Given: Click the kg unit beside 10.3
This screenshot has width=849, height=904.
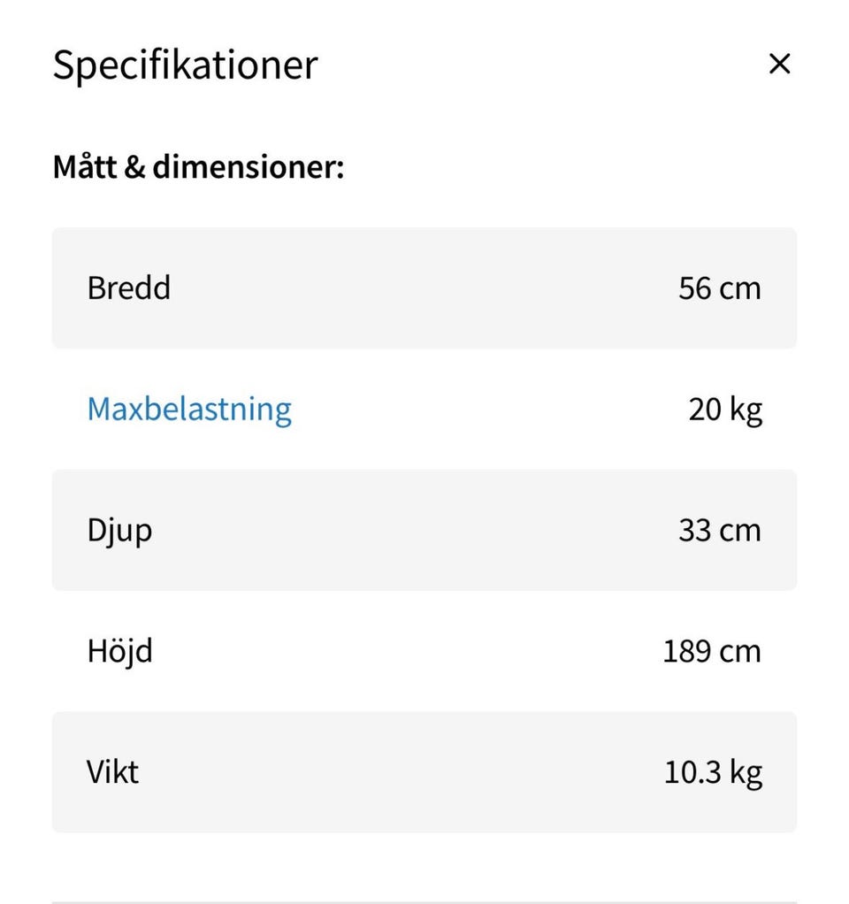Looking at the screenshot, I should 746,774.
